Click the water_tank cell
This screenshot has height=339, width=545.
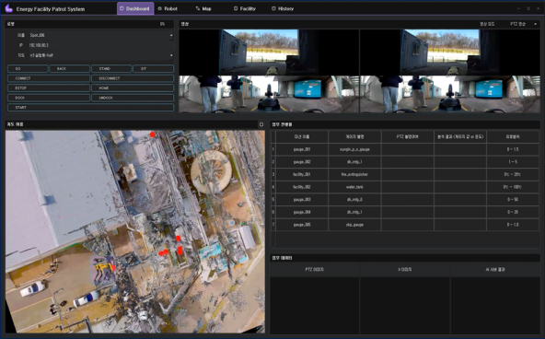coord(354,187)
